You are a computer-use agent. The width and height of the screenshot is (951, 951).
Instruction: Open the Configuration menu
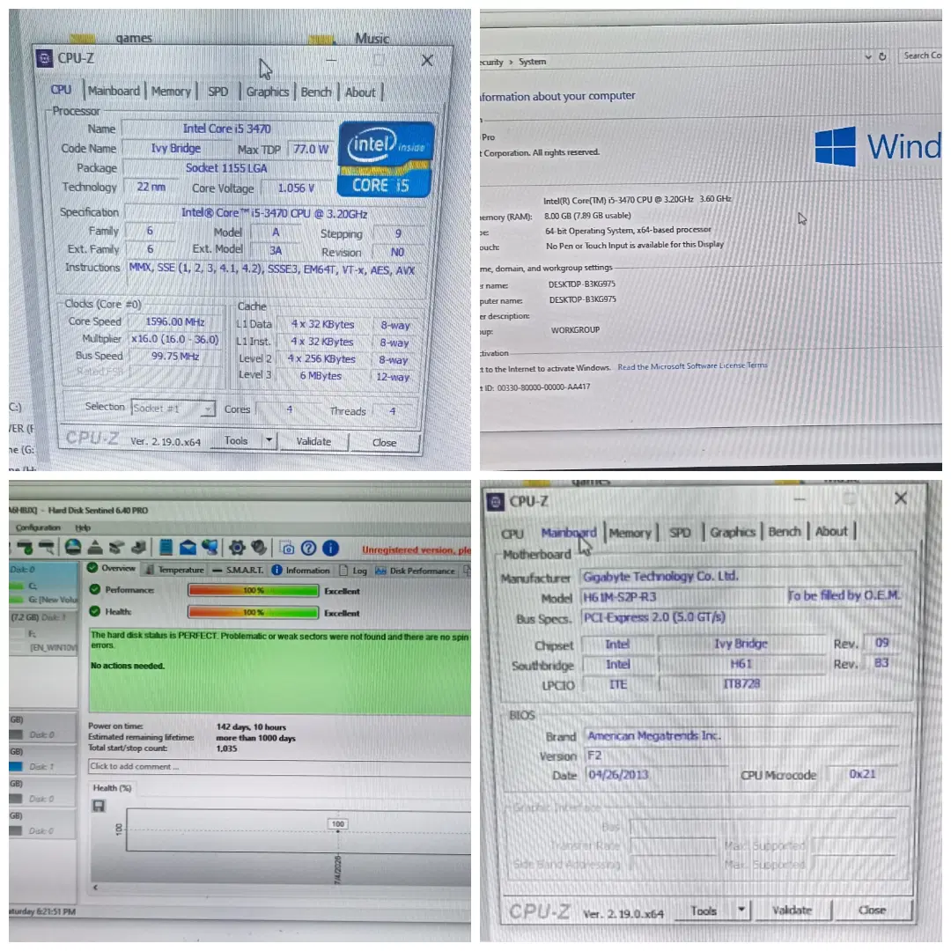click(x=38, y=527)
